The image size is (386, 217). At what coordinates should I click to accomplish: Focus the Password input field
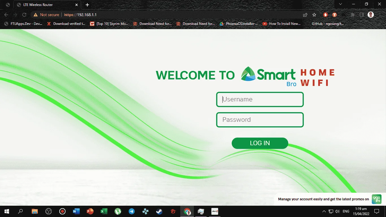(x=260, y=120)
